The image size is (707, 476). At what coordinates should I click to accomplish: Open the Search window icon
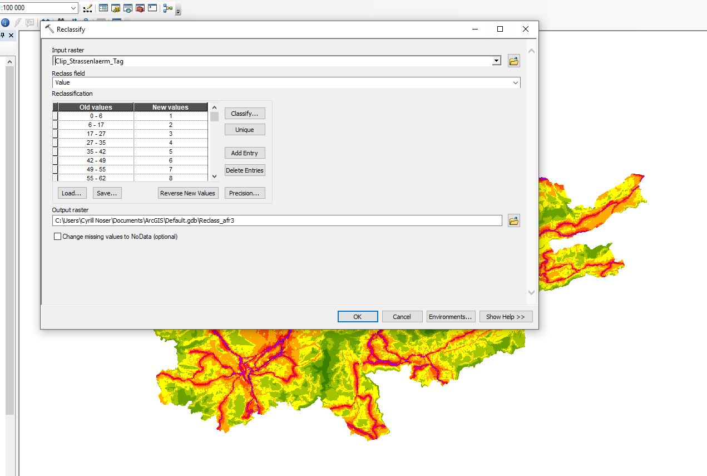coord(128,8)
